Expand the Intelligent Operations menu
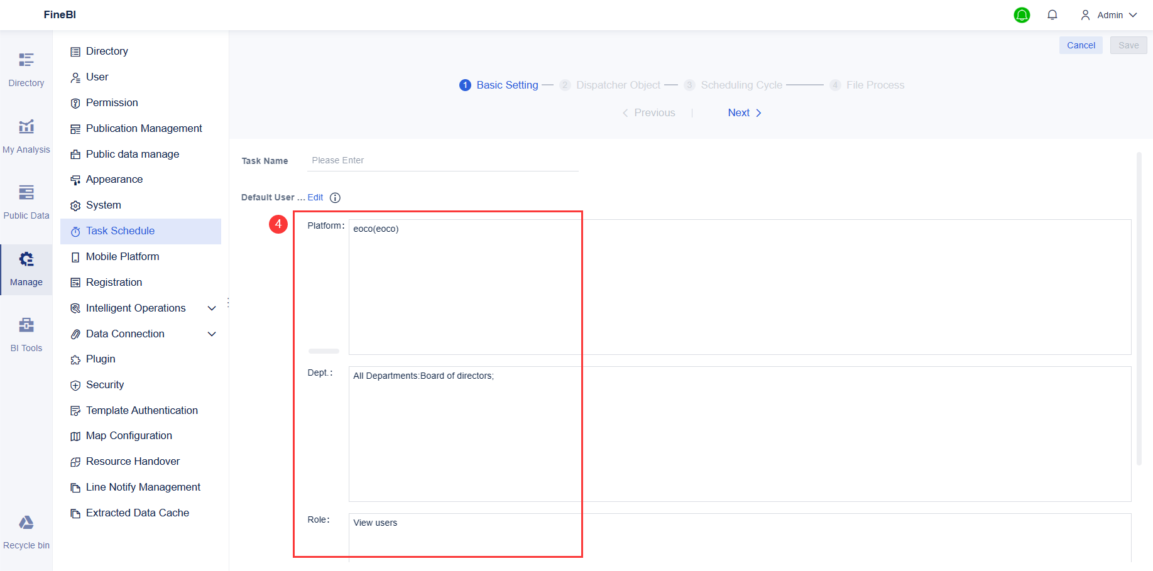This screenshot has height=571, width=1153. [x=212, y=308]
